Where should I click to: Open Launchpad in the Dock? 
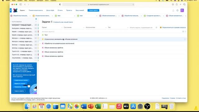point(35,106)
